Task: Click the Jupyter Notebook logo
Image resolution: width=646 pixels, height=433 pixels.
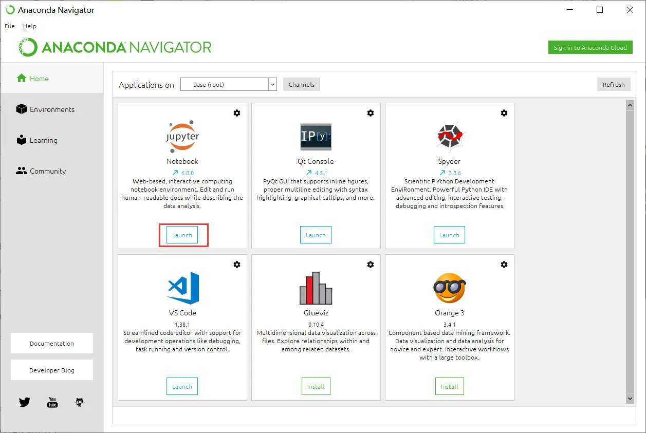Action: (x=182, y=136)
